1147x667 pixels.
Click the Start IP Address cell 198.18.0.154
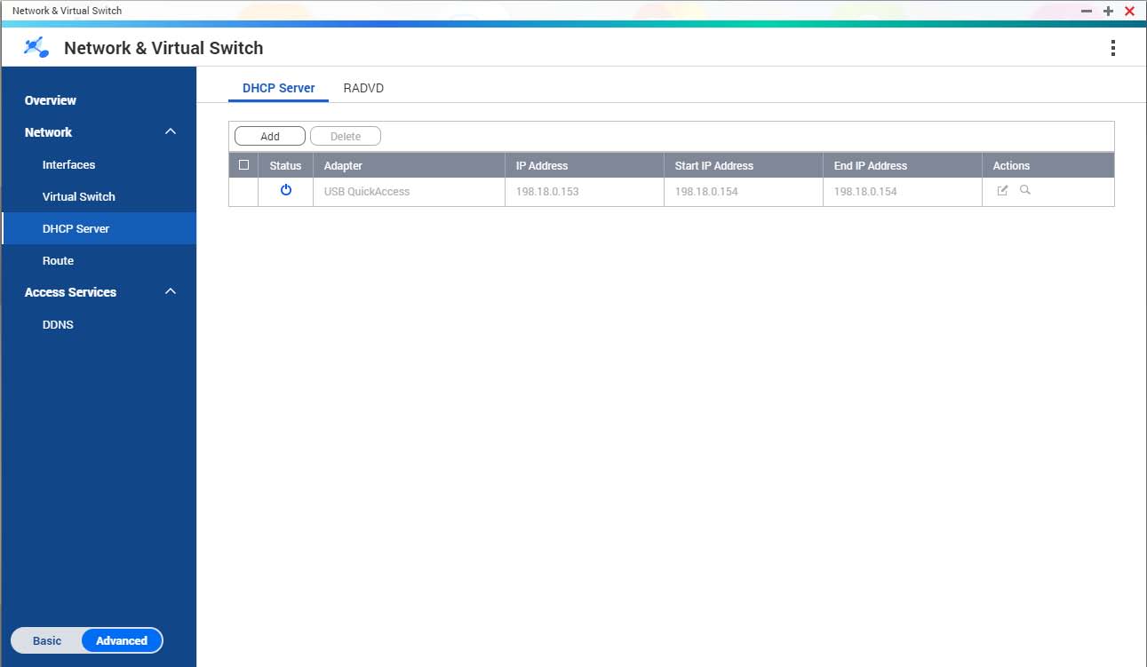pyautogui.click(x=743, y=192)
